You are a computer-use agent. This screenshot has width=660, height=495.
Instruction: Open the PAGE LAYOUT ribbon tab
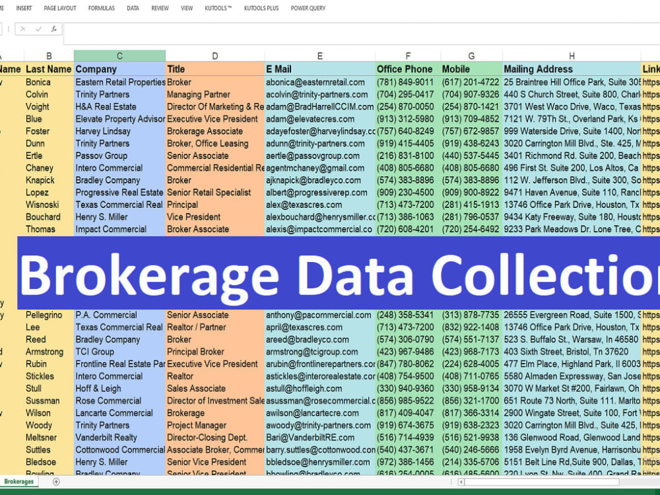point(59,8)
